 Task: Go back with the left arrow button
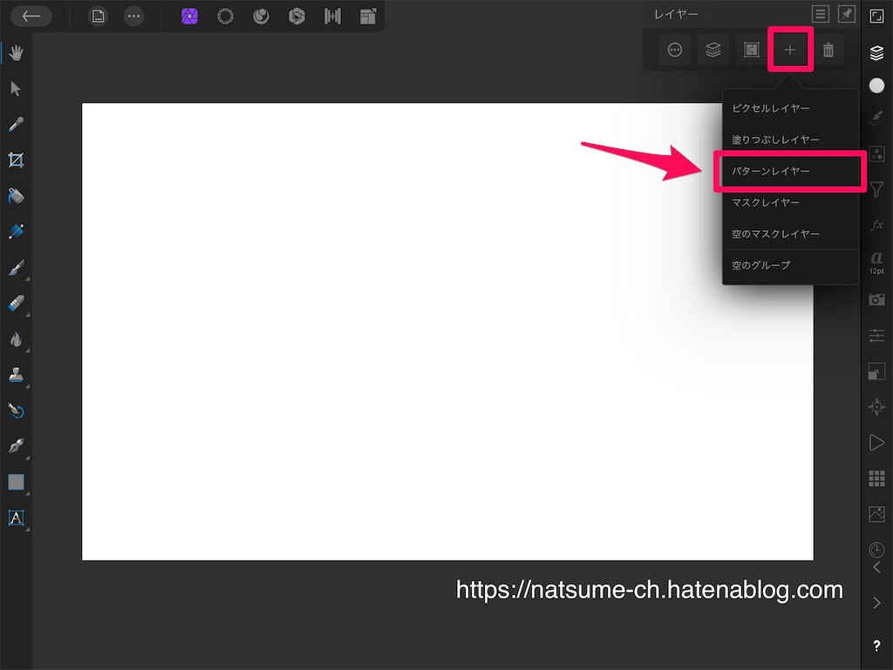31,16
